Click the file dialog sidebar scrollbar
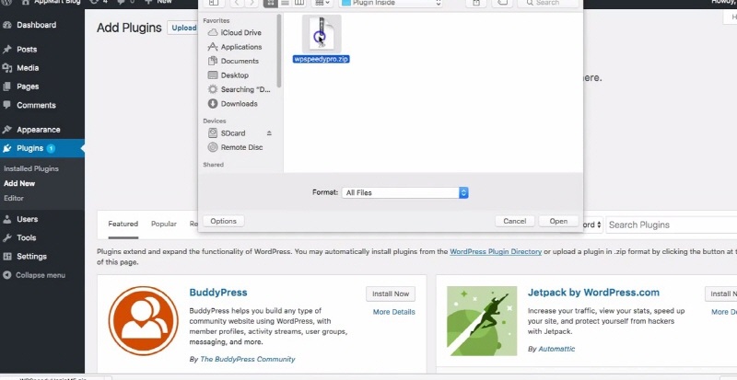Screen dimensions: 737x380 pos(279,52)
